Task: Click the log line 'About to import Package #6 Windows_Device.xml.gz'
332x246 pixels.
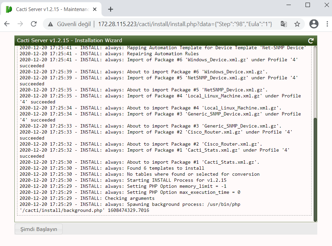Action: click(144, 72)
